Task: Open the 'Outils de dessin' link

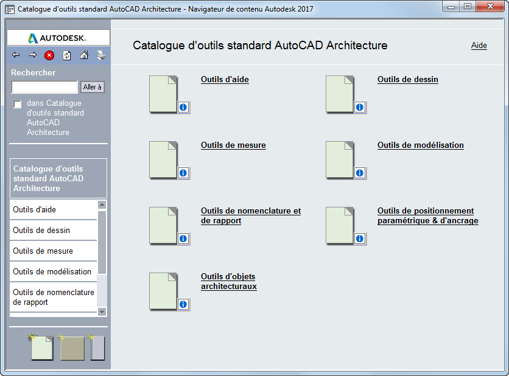Action: tap(408, 80)
